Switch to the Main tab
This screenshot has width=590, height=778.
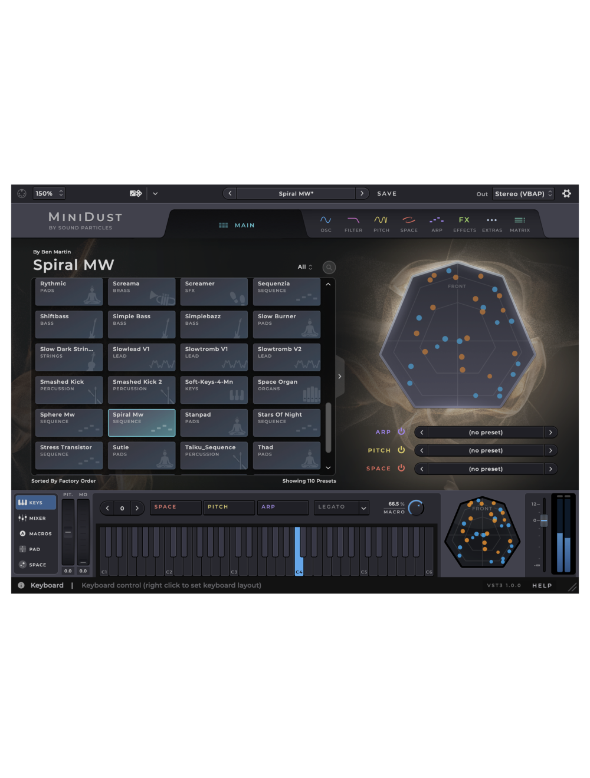pos(237,225)
